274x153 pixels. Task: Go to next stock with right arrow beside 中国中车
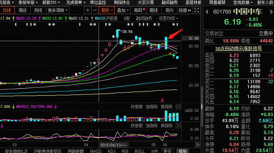[271, 12]
